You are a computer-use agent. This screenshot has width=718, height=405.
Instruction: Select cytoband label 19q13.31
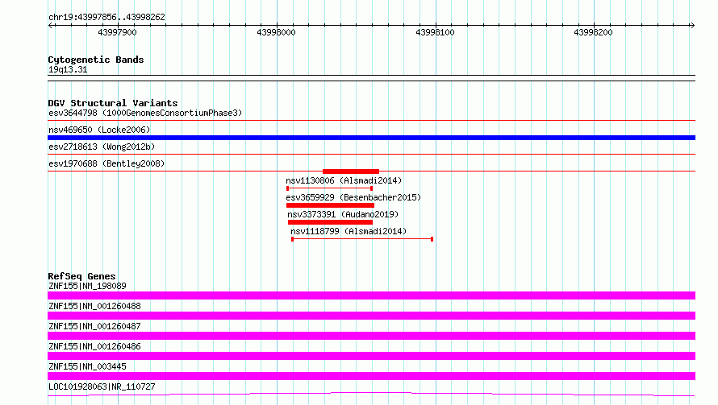[x=68, y=69]
